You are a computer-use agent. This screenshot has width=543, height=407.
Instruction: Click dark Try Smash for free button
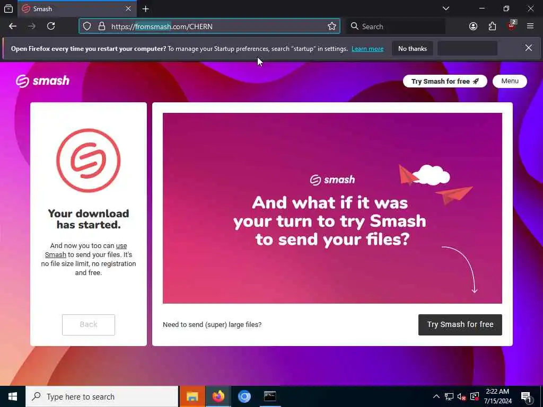(460, 325)
